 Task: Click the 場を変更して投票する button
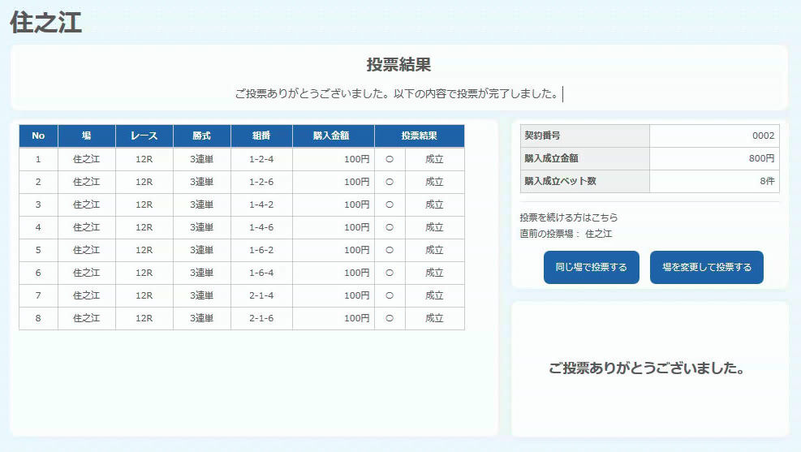pyautogui.click(x=707, y=267)
